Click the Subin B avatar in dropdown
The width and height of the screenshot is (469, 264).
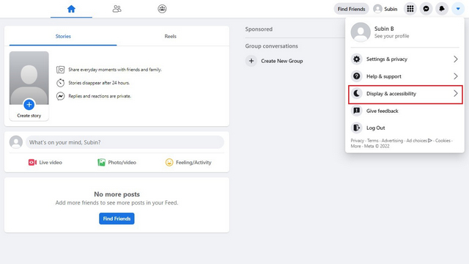tap(361, 32)
